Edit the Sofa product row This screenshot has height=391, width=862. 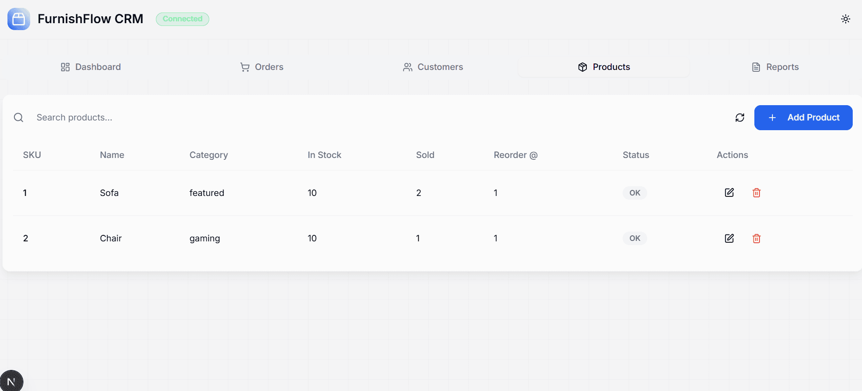click(x=729, y=193)
